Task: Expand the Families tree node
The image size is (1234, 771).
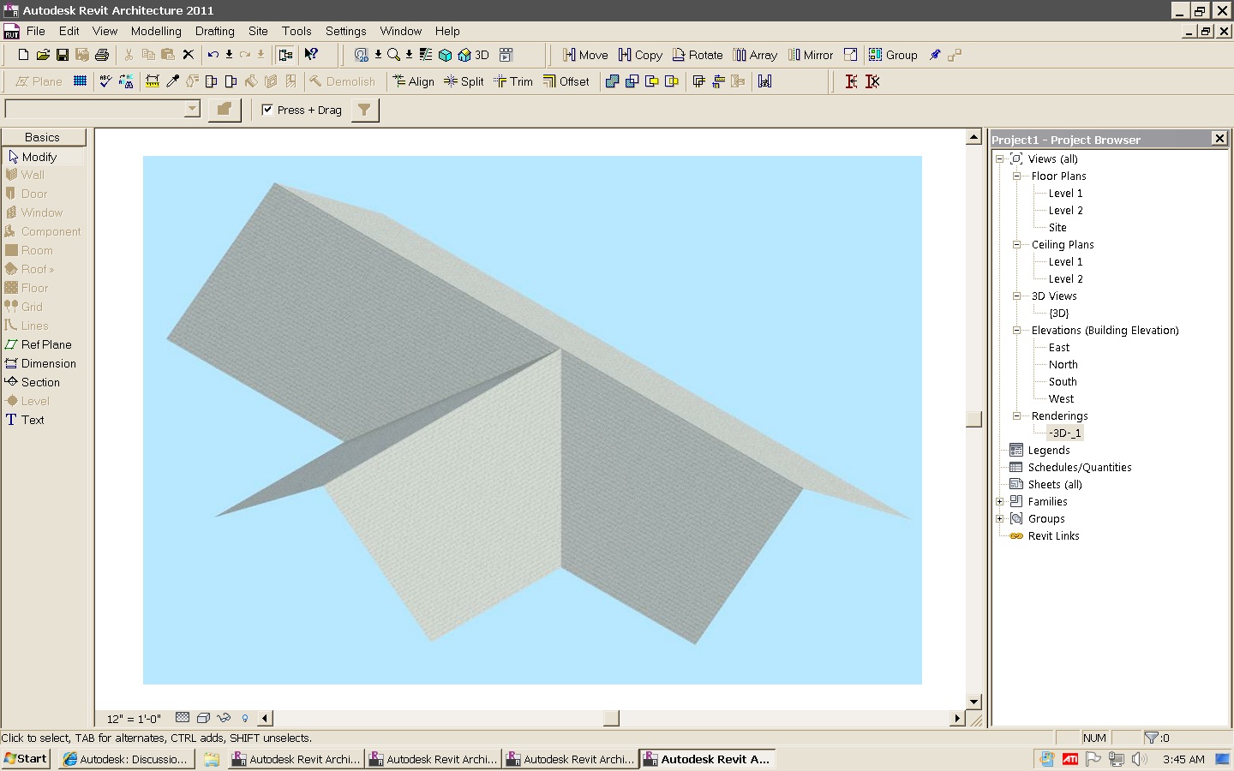Action: coord(999,501)
